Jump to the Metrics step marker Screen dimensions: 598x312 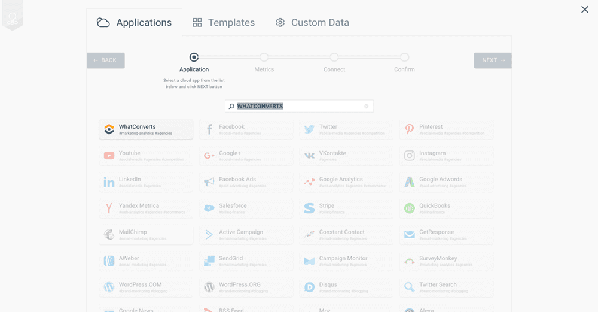tap(264, 57)
